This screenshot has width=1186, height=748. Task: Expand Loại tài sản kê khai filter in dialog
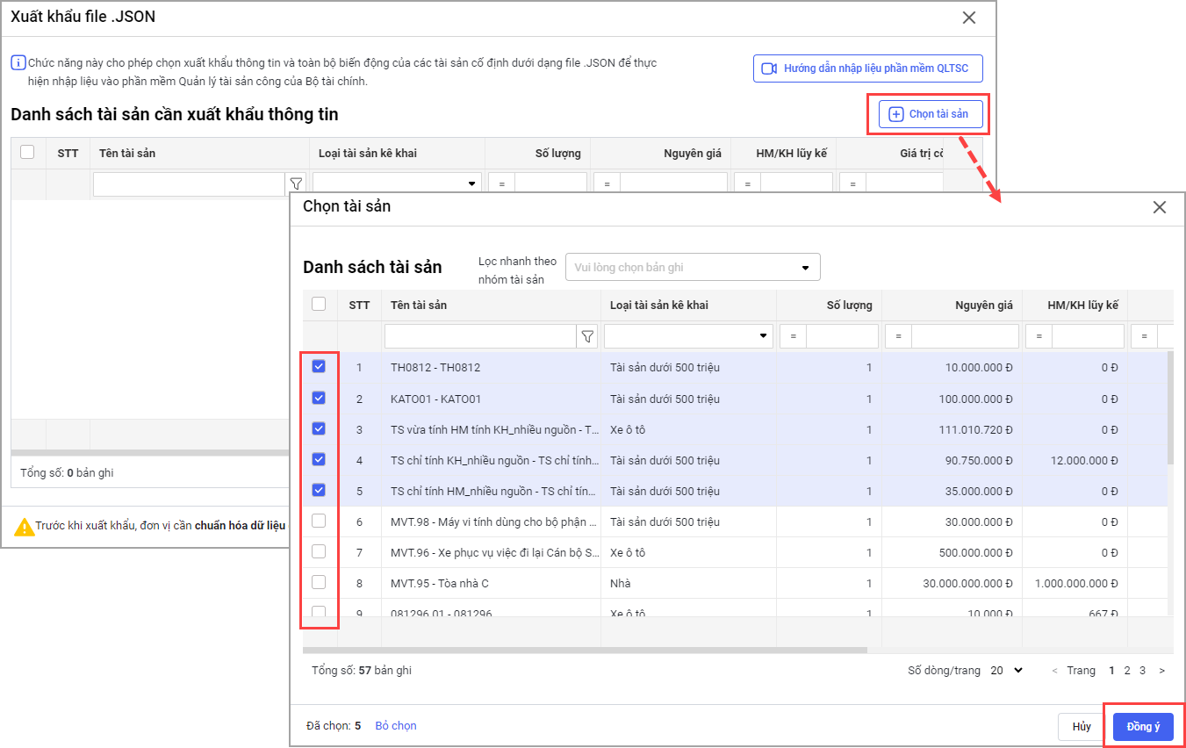(688, 336)
